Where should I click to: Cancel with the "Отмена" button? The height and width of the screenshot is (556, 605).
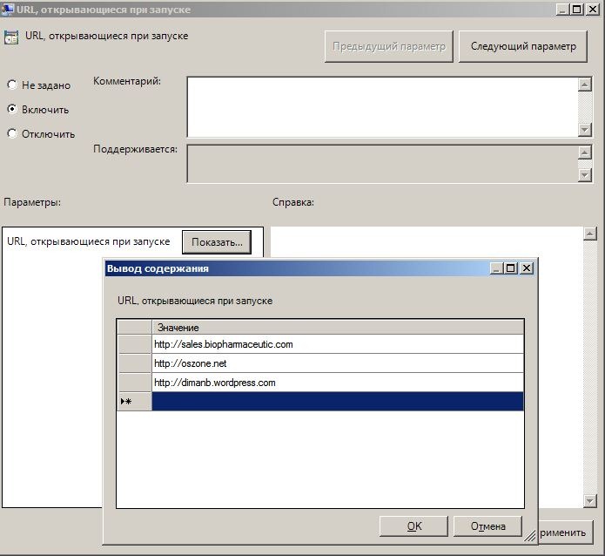487,525
